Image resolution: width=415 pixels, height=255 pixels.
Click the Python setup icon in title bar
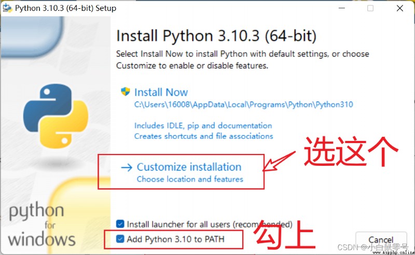(x=7, y=8)
